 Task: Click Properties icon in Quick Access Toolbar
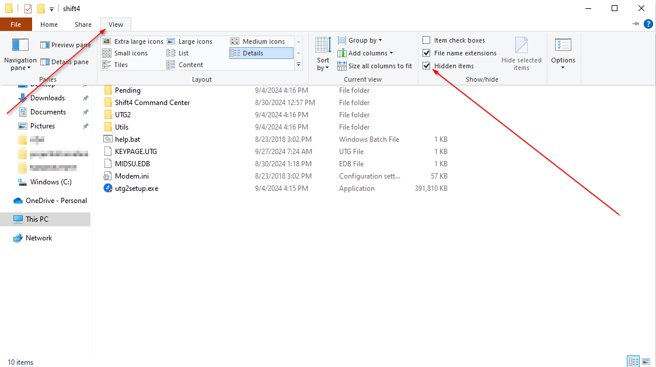[x=28, y=8]
